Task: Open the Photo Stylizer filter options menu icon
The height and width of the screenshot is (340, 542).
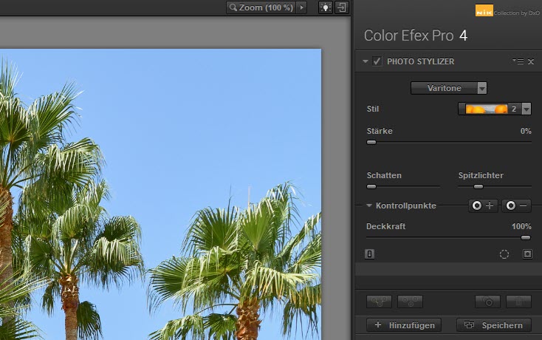Action: click(x=518, y=61)
